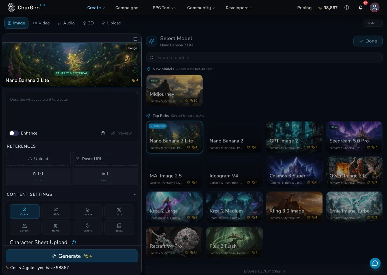Select the GPT Image 2 model card
This screenshot has height=275, width=387.
294,137
